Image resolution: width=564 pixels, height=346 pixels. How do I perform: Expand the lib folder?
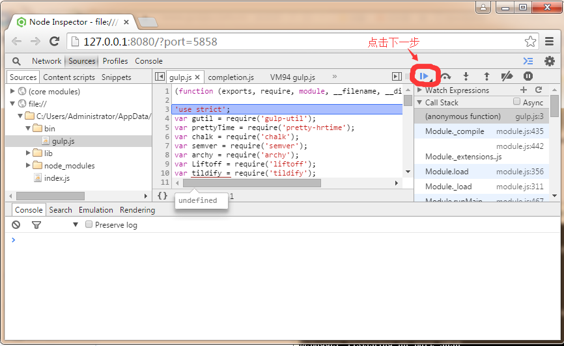[x=28, y=153]
